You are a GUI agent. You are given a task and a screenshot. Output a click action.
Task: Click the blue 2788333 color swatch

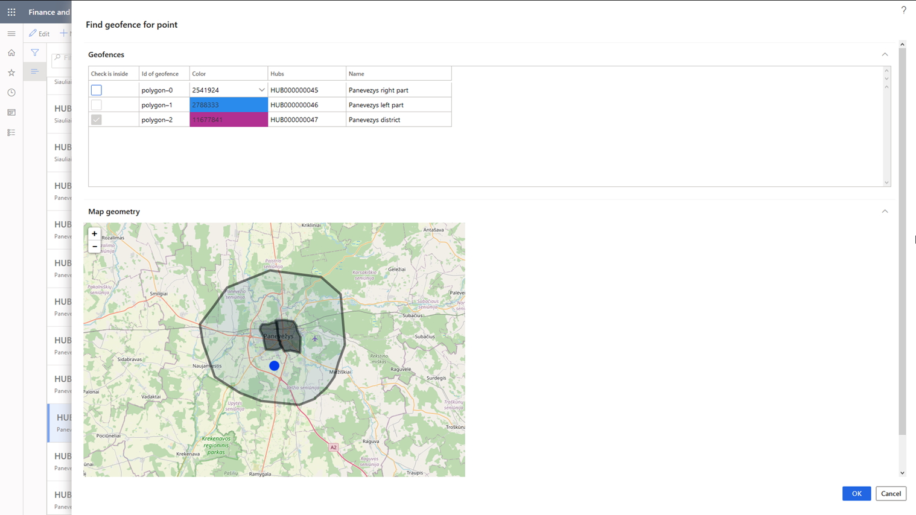click(x=228, y=104)
